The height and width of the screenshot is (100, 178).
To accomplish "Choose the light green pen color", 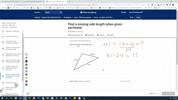I will (x=26, y=71).
